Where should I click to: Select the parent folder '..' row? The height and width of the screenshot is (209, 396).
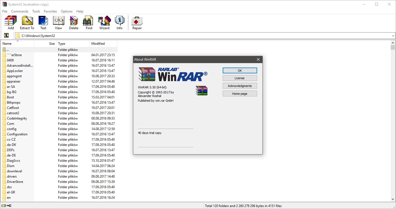59,50
